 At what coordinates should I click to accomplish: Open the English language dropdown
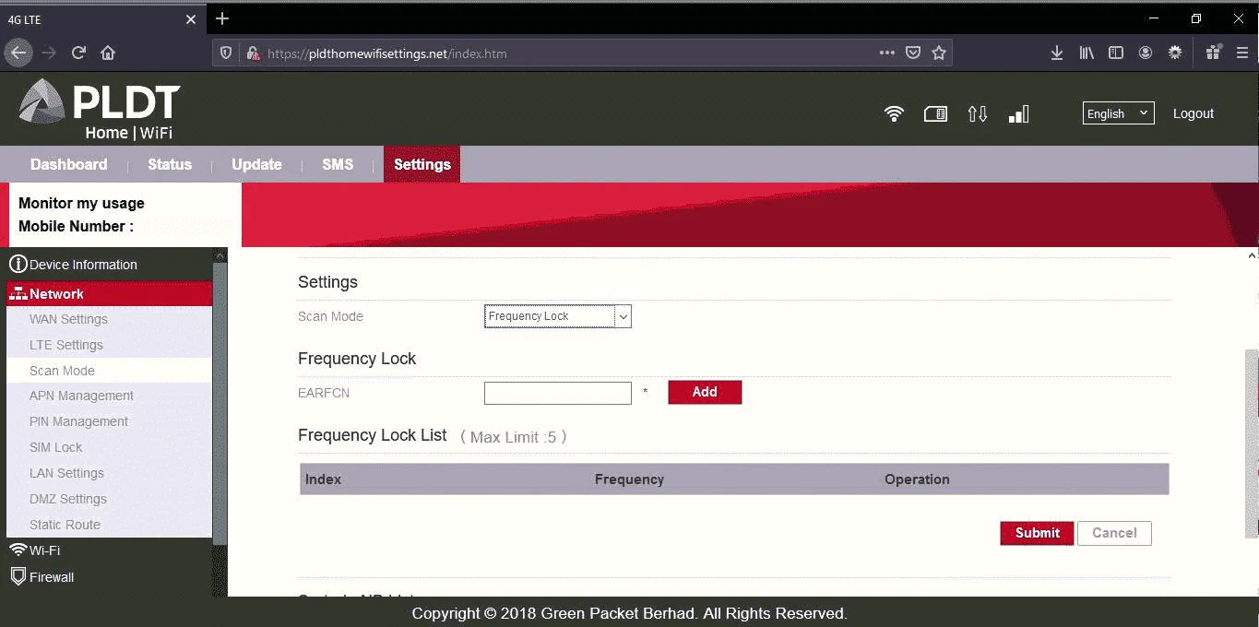click(1118, 113)
